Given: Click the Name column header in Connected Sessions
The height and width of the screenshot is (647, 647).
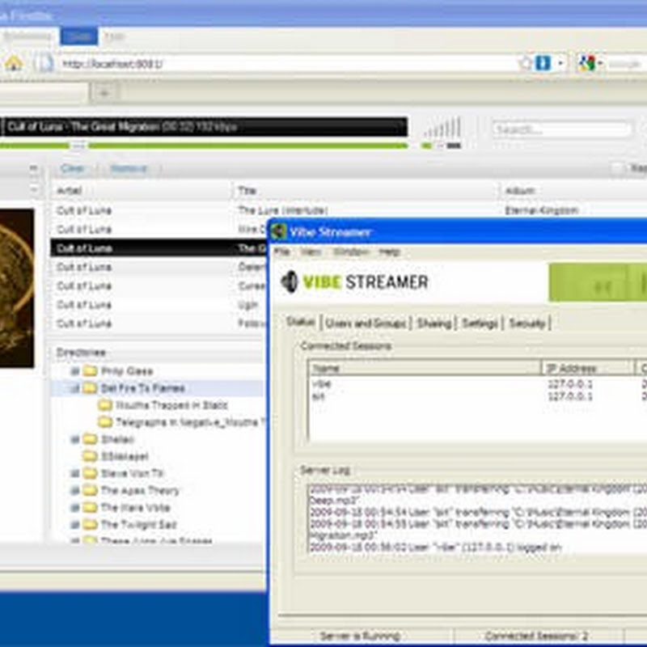Looking at the screenshot, I should tap(425, 368).
